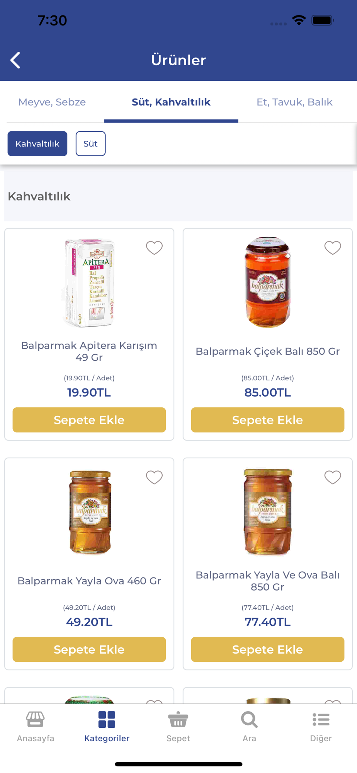Add Balparmak Çiçek Balı 850 Gr to cart

coord(267,420)
